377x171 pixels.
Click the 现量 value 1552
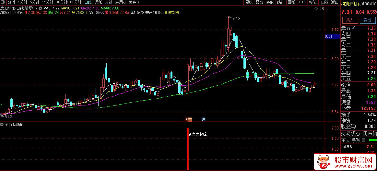point(371,102)
